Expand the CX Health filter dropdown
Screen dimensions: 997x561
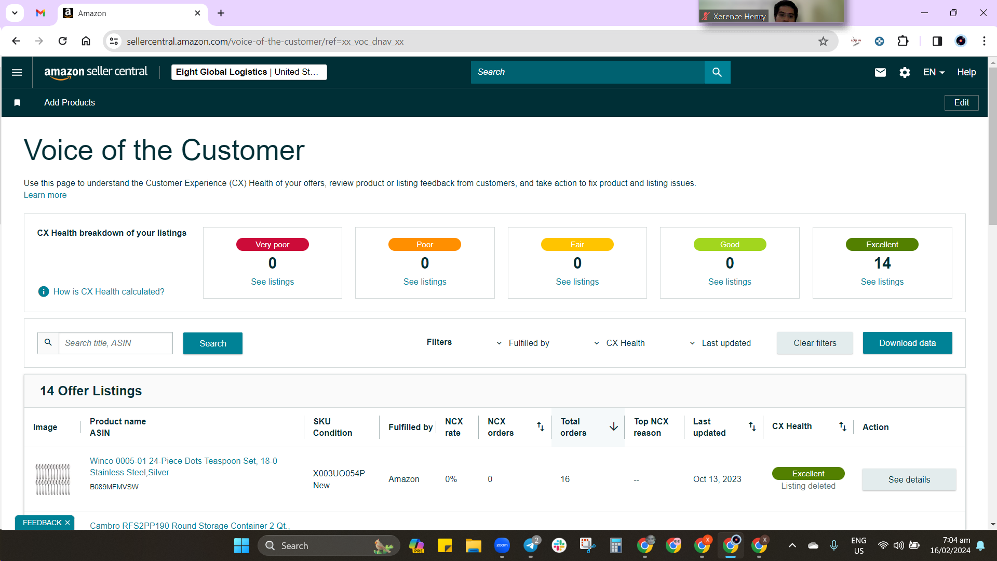pos(619,343)
